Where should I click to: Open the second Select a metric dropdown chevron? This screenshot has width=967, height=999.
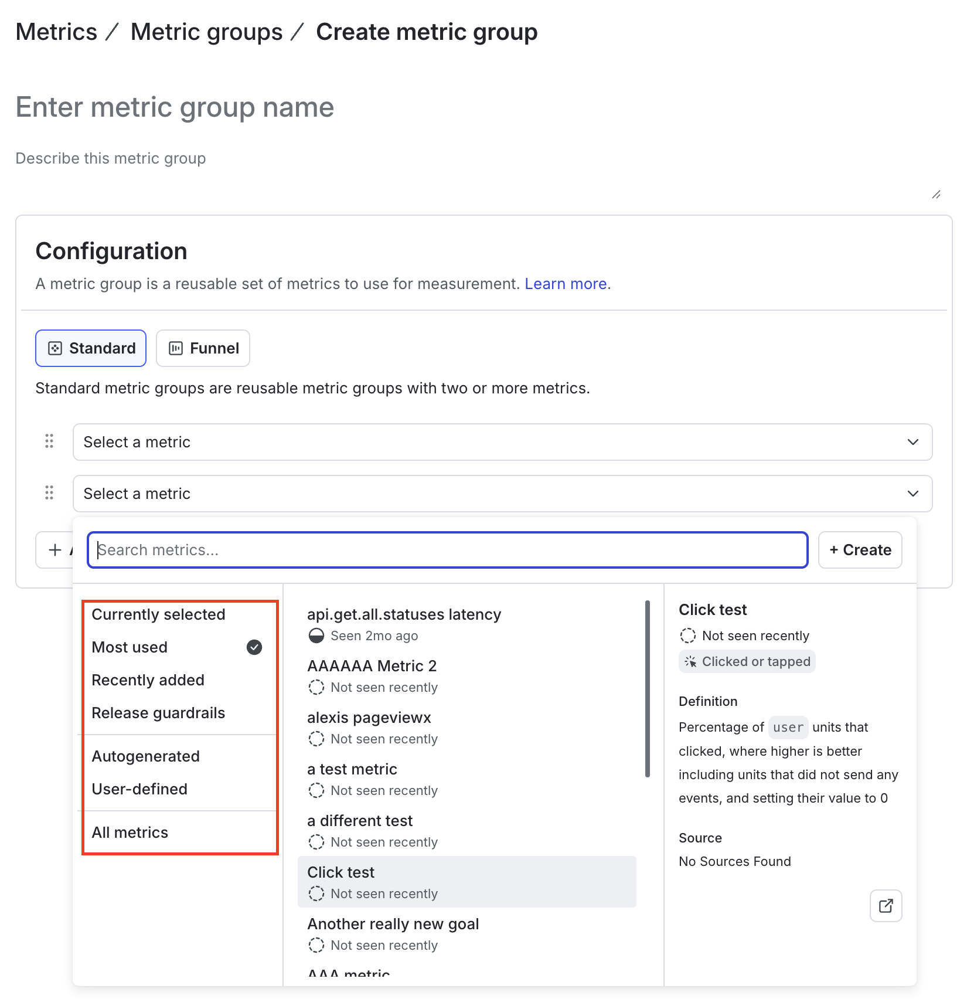[912, 493]
